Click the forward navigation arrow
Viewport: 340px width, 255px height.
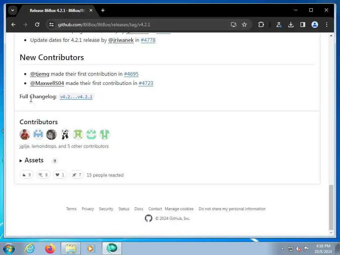click(x=25, y=25)
